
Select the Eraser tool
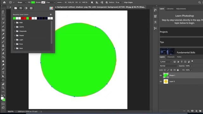[3, 53]
